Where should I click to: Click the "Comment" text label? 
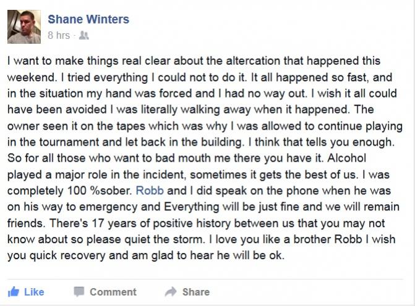[x=113, y=292]
